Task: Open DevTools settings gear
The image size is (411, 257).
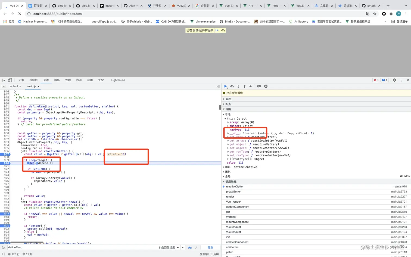Action: tap(394, 80)
